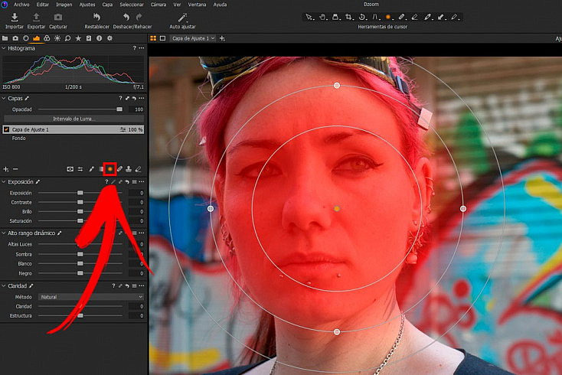Open the Ajustes menu

click(87, 5)
